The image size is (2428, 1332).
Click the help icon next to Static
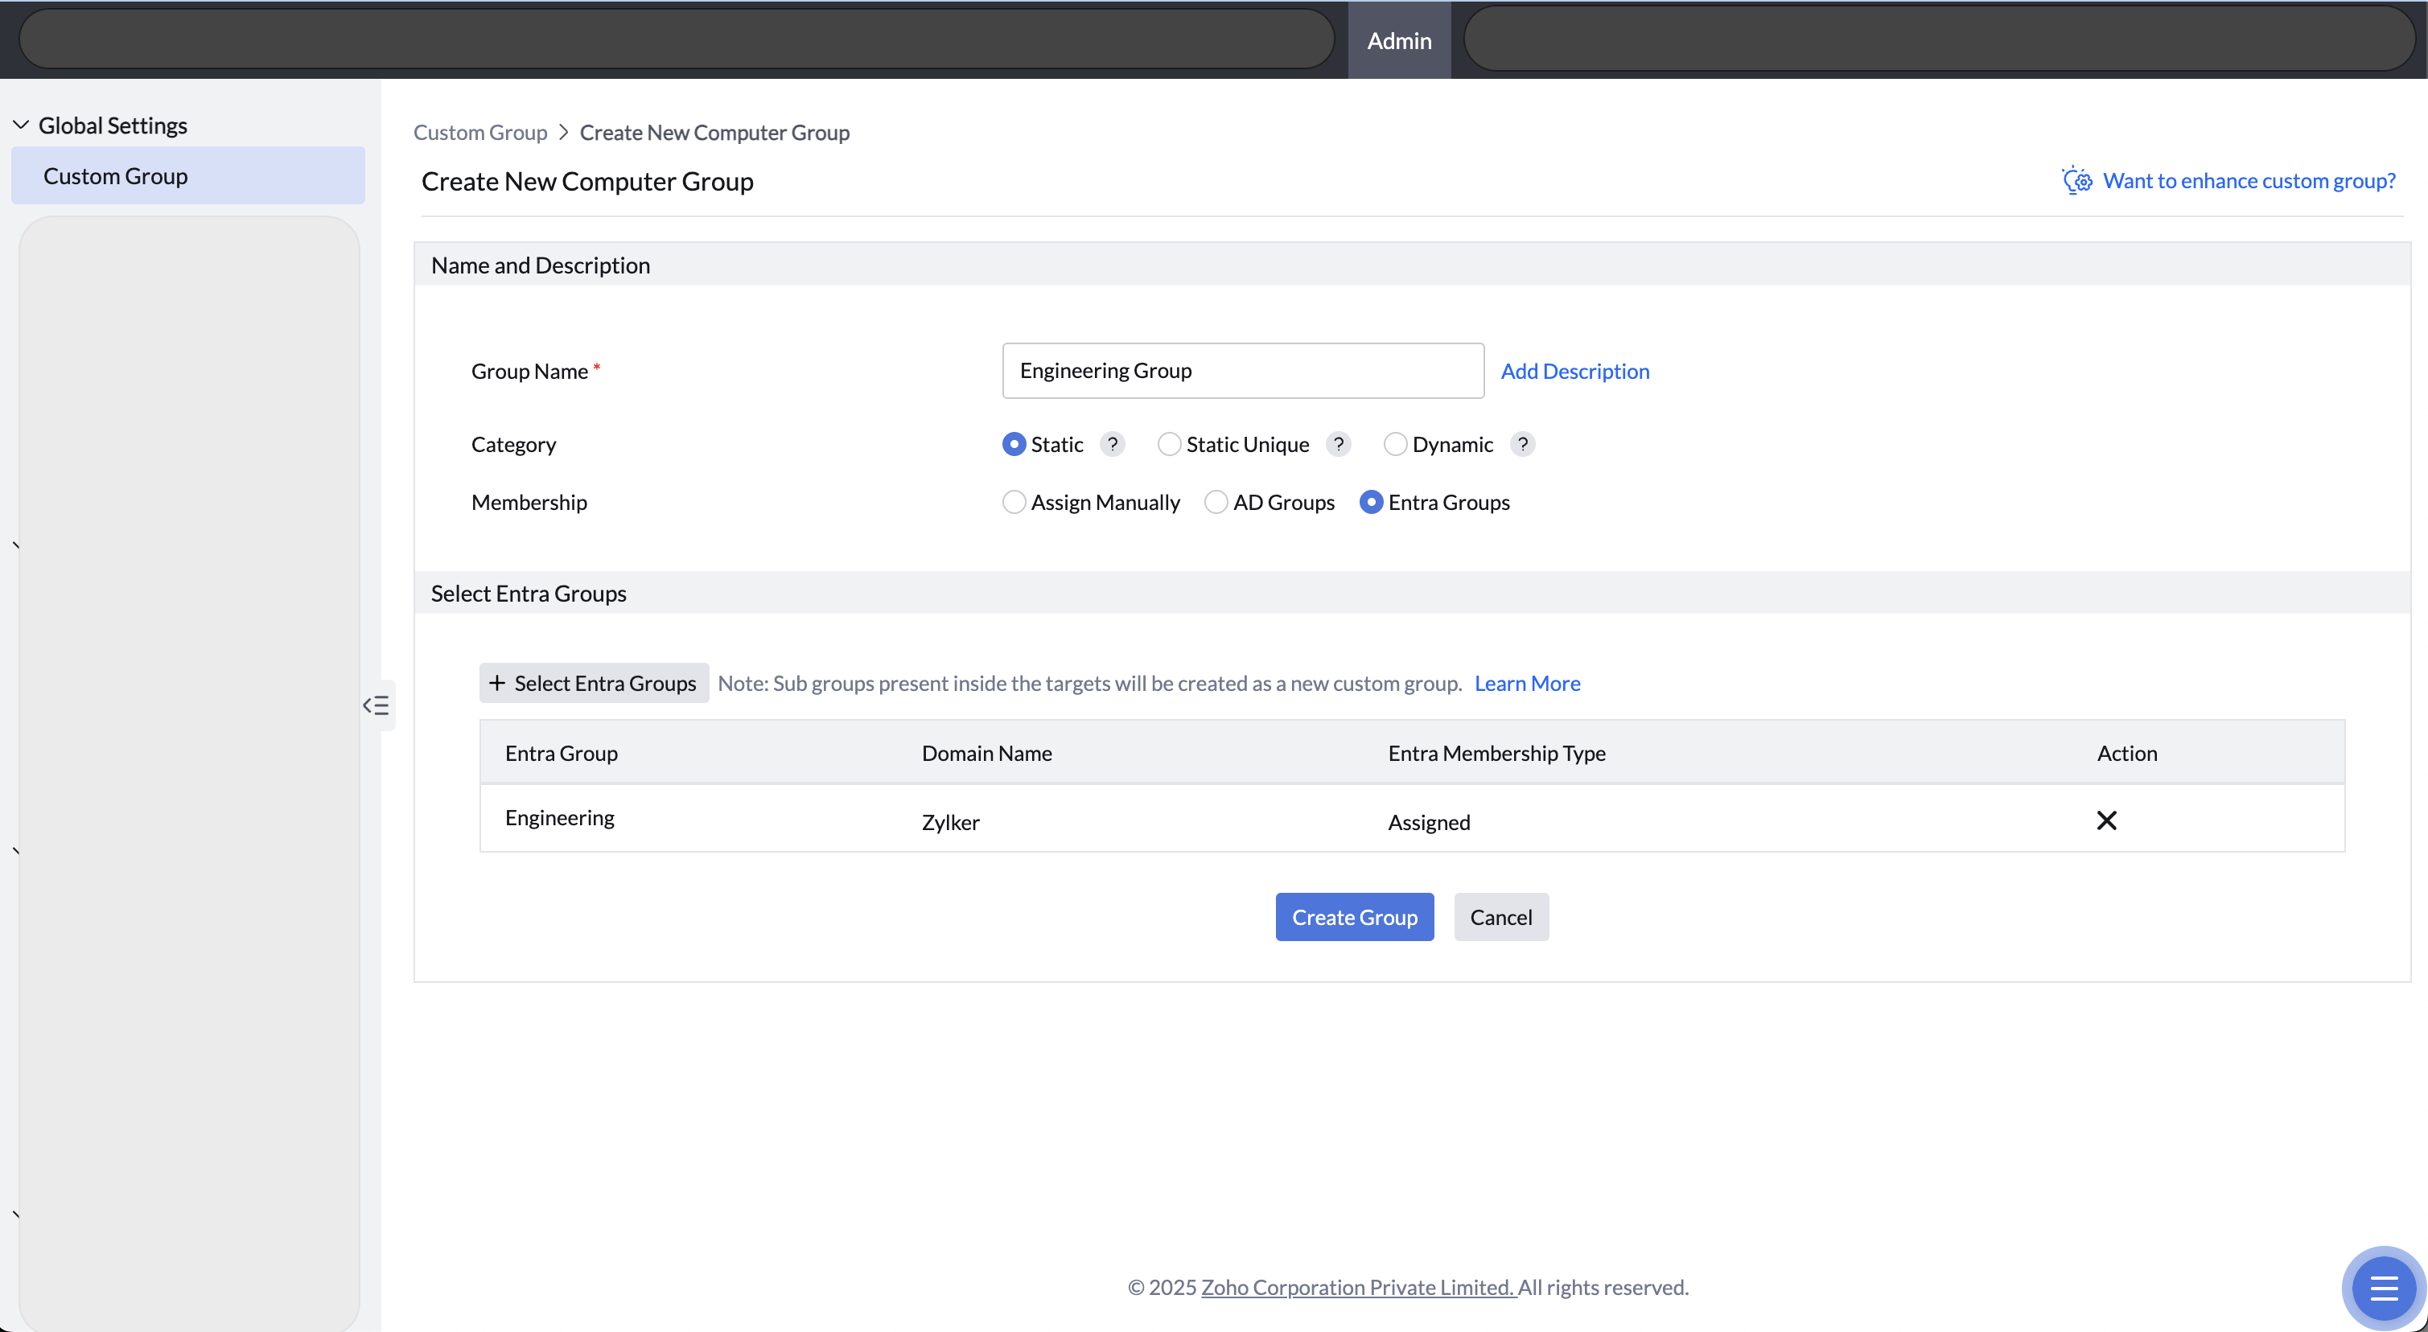1112,444
